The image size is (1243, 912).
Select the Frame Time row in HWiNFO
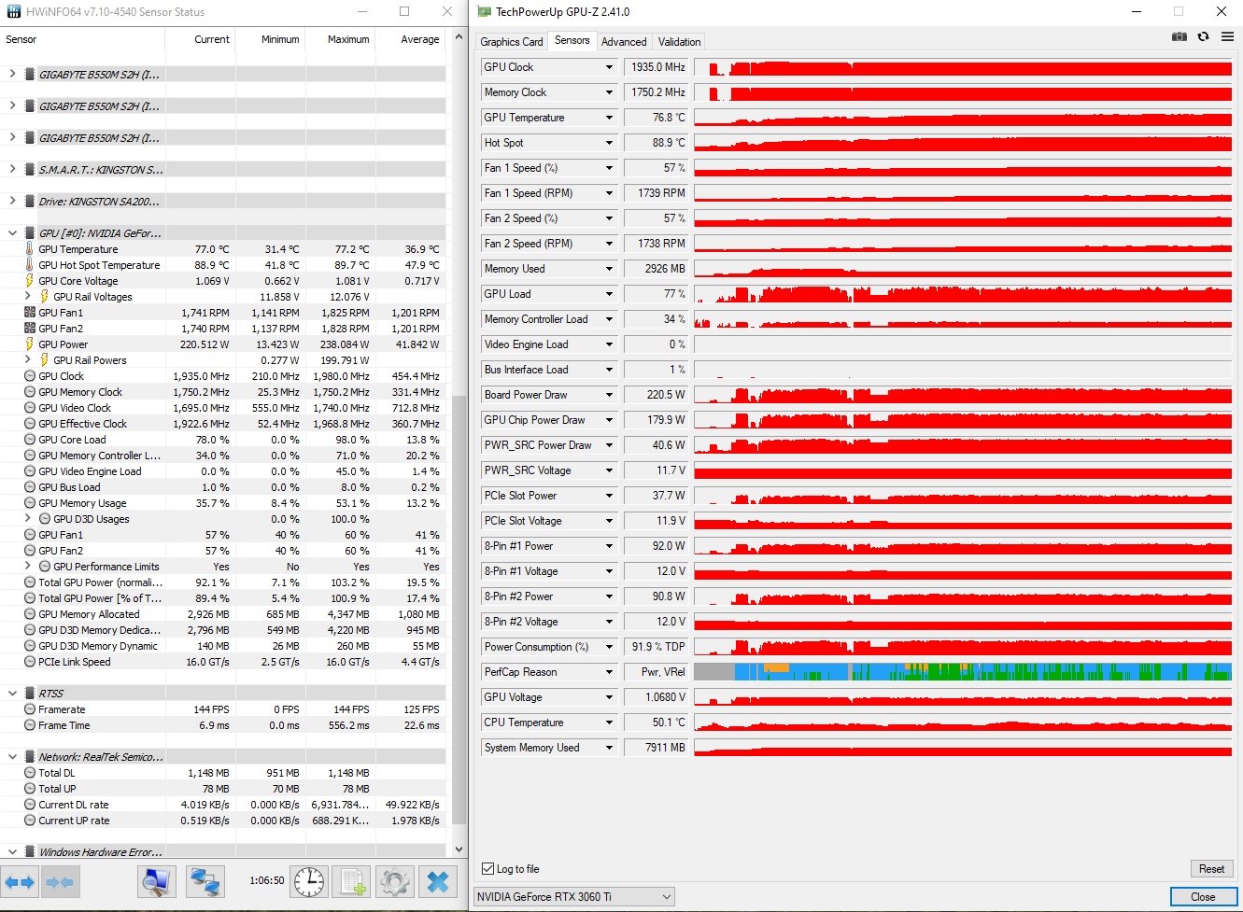tap(223, 725)
